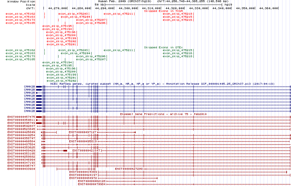291x186 pixels.
Task: Select the green exon_skip_475211 item in GTEx
Action: pos(118,50)
